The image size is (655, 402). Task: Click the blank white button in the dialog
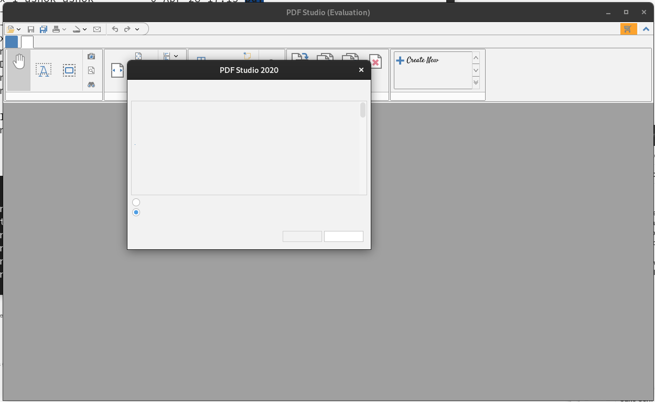343,237
